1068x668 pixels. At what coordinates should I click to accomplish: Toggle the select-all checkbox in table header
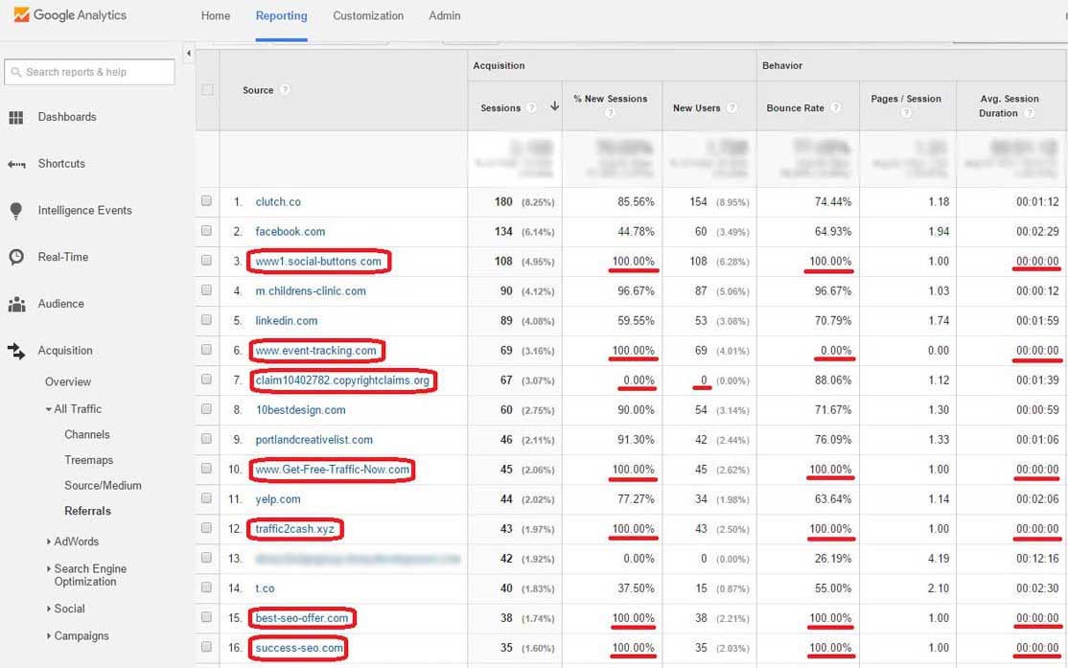[x=207, y=90]
